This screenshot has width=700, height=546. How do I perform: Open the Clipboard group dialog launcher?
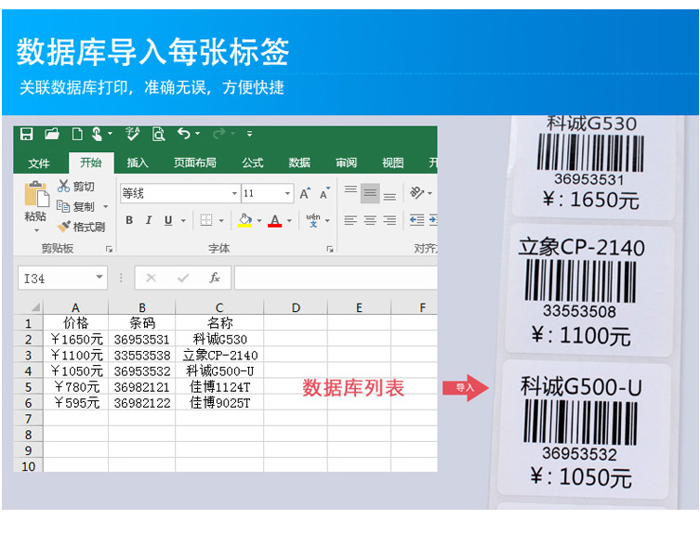(x=109, y=249)
